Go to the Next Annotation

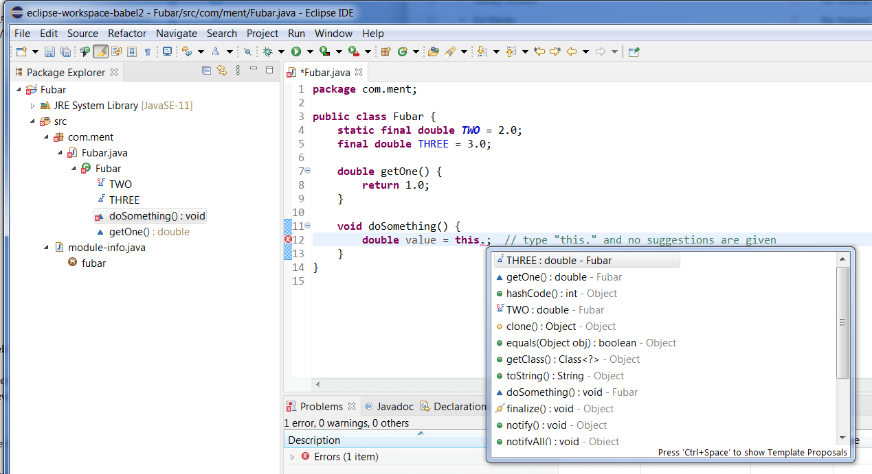[x=481, y=51]
